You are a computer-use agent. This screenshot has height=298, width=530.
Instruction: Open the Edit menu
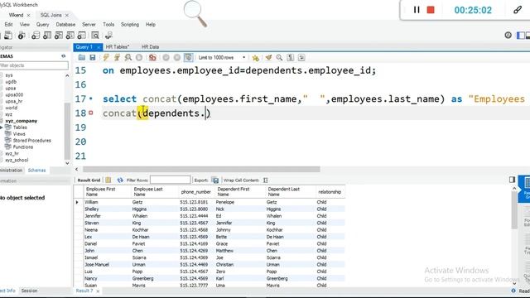click(x=8, y=24)
